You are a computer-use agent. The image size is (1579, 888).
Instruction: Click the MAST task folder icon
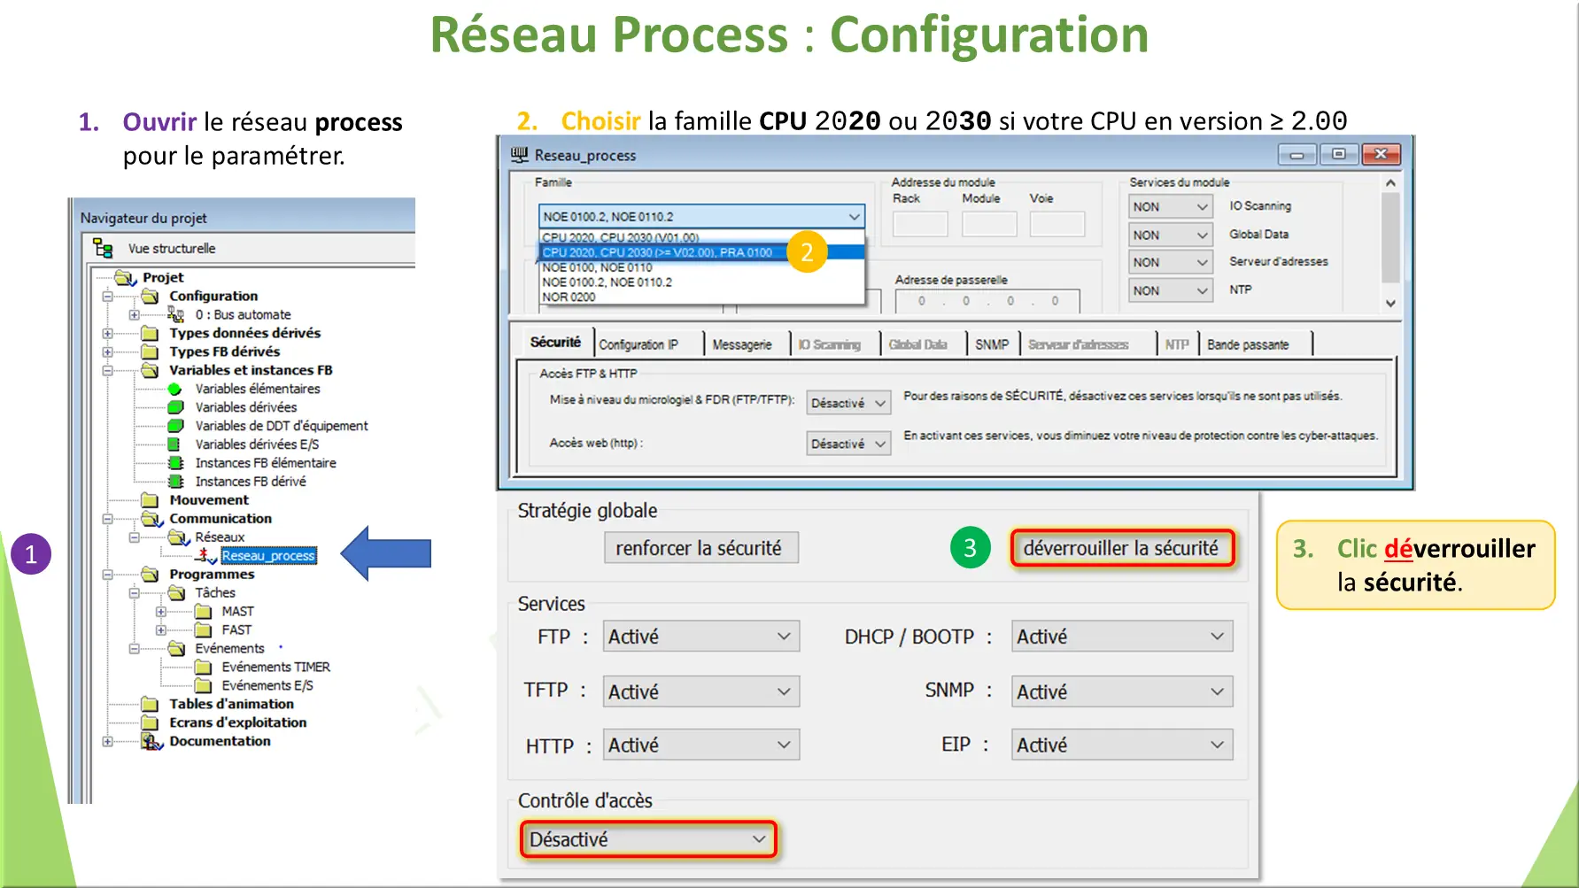pos(204,612)
